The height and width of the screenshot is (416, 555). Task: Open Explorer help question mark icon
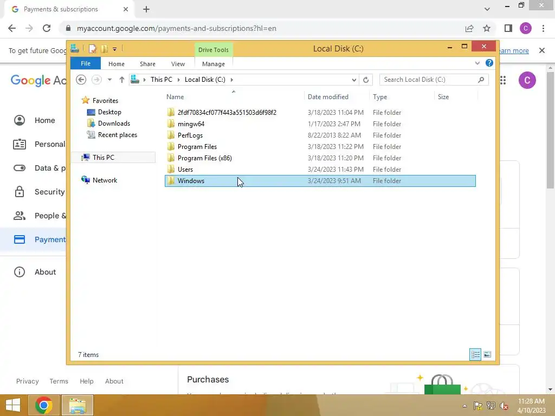489,63
